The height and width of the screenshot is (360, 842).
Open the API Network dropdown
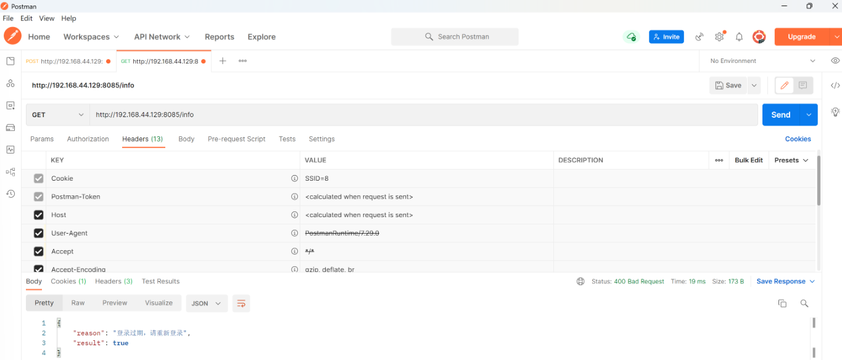coord(162,37)
